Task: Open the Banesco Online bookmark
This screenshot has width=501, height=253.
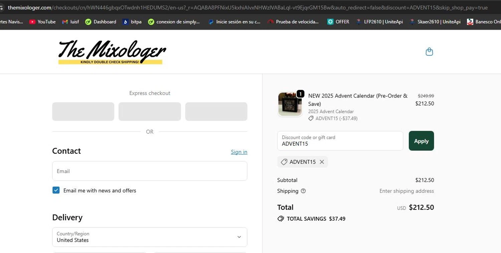Action: point(484,22)
